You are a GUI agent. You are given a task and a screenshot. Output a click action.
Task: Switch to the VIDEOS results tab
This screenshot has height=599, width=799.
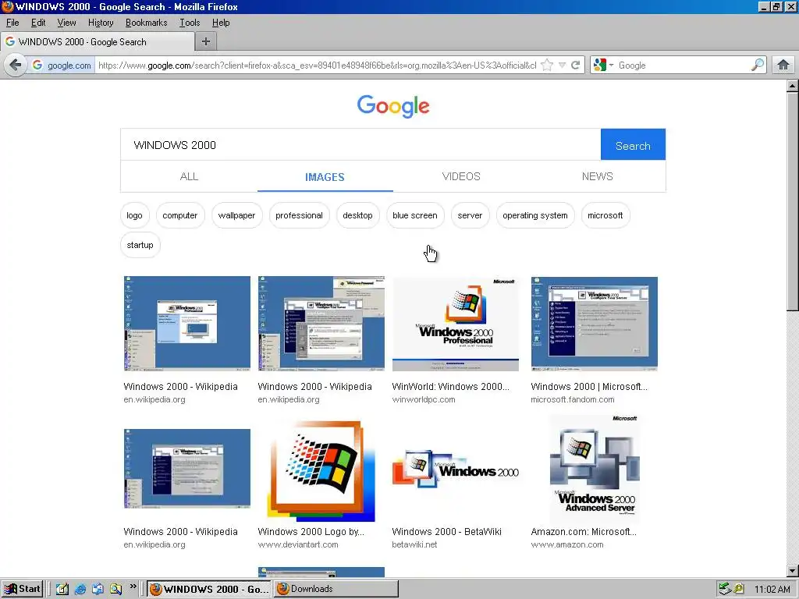[x=461, y=176]
